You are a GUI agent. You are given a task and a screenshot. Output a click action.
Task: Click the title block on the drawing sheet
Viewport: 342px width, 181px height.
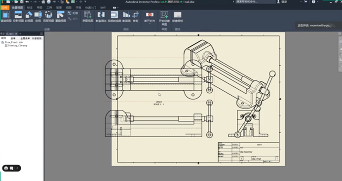[249, 152]
